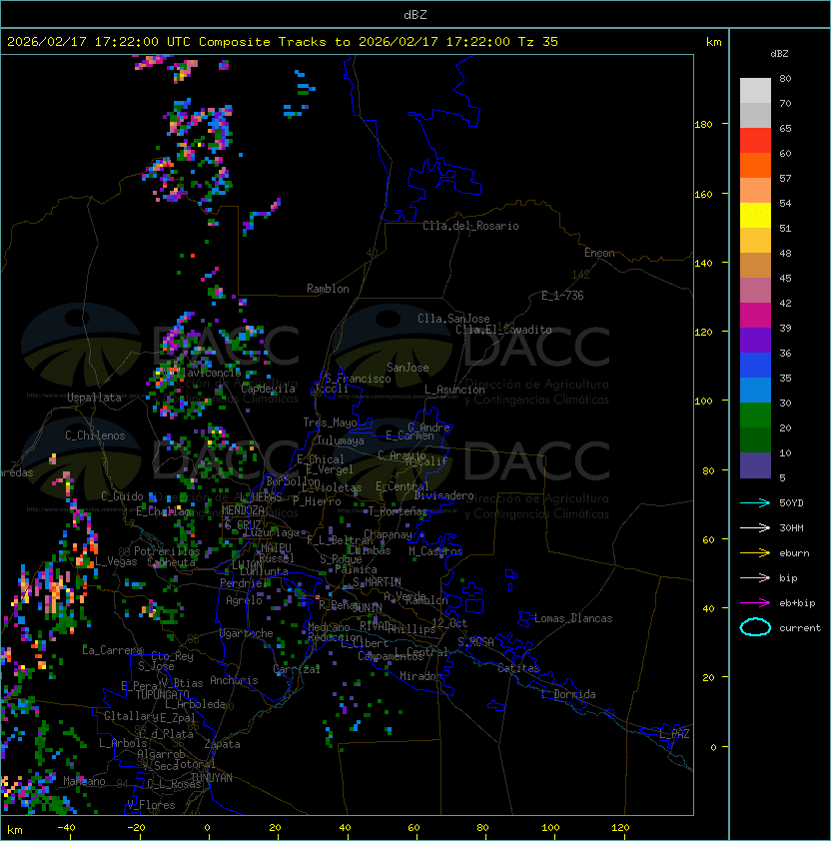Click the cyan 50YD arrow in legend
Image resolution: width=831 pixels, height=841 pixels.
pyautogui.click(x=755, y=502)
